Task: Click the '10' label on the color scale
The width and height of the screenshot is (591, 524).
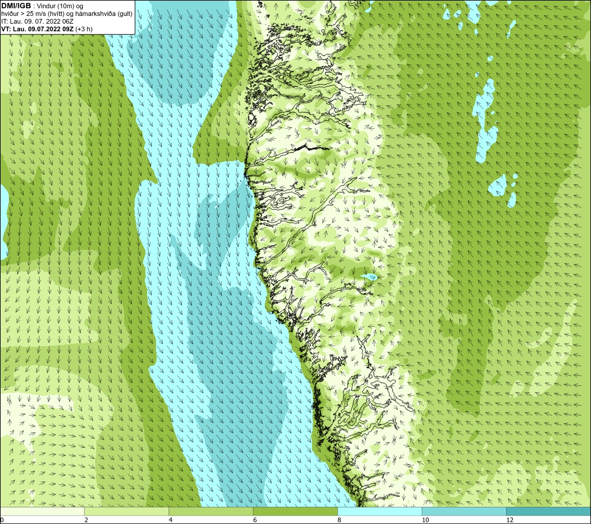Action: point(425,520)
